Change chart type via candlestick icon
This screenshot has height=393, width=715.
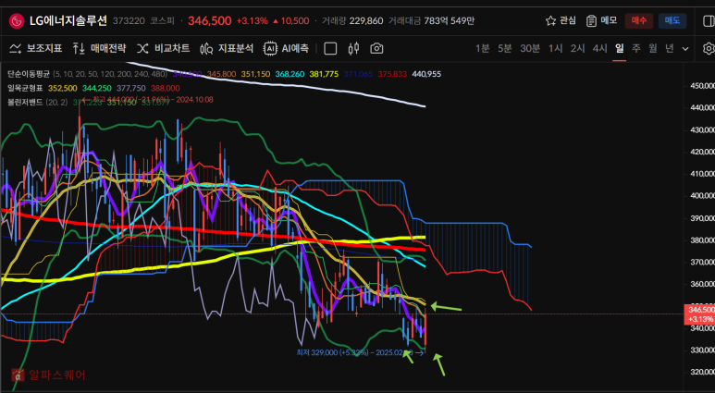[354, 48]
